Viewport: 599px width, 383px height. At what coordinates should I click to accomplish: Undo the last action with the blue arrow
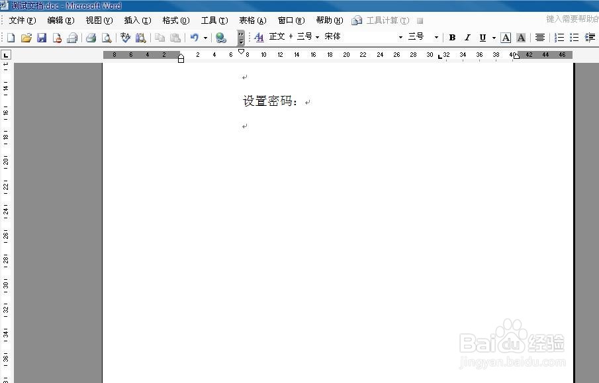coord(195,38)
